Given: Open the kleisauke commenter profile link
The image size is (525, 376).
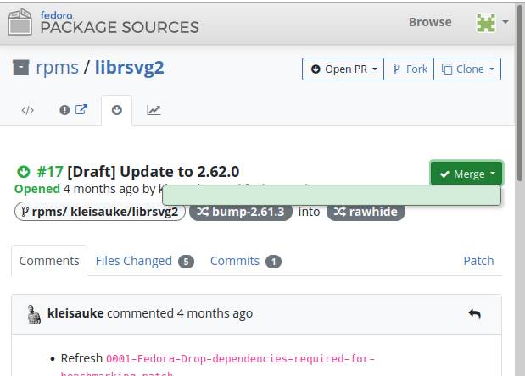Looking at the screenshot, I should 75,313.
